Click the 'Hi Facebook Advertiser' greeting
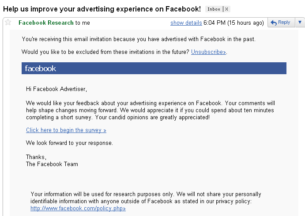305x216 pixels. (56, 89)
